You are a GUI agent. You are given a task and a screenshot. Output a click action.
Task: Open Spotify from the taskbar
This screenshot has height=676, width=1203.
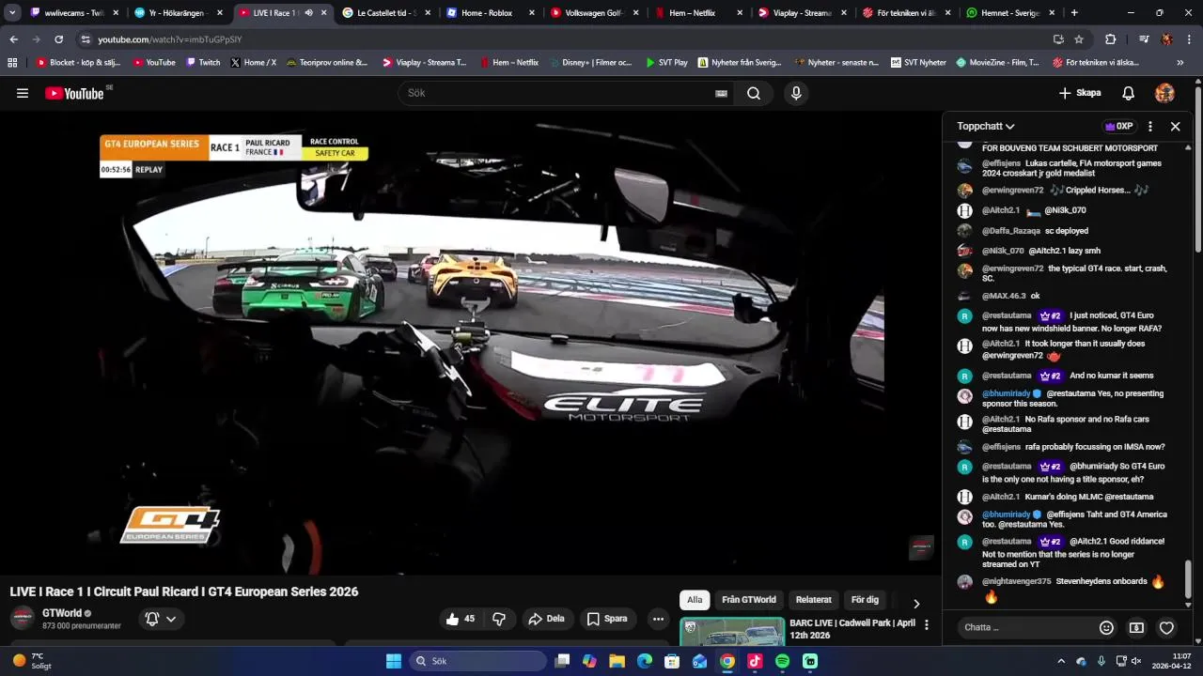(782, 661)
